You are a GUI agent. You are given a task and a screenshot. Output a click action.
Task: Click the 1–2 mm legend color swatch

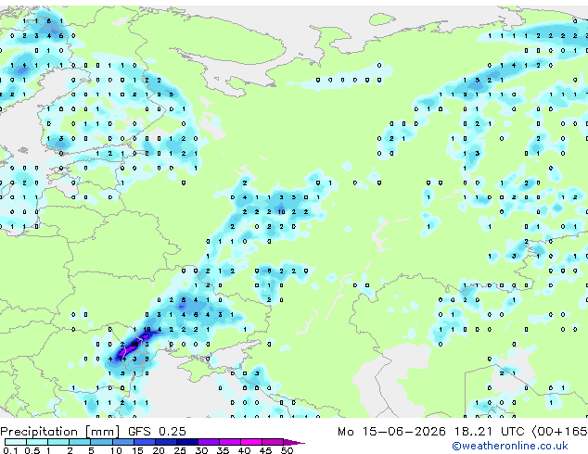[58, 442]
